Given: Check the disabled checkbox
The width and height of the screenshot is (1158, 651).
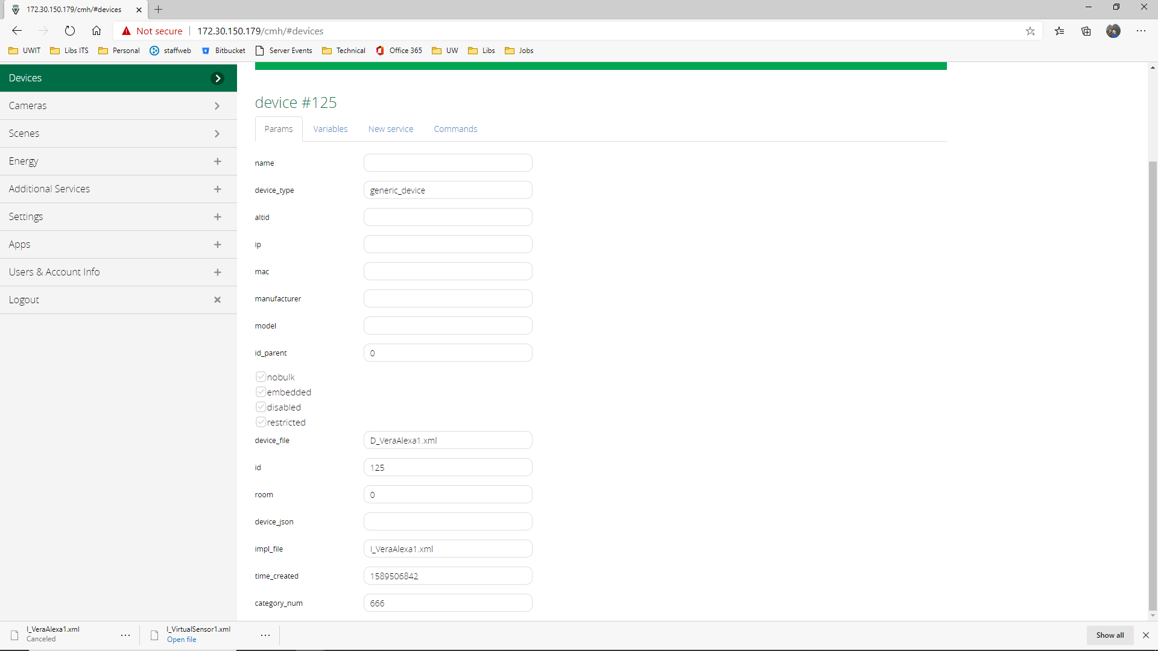Looking at the screenshot, I should (261, 407).
